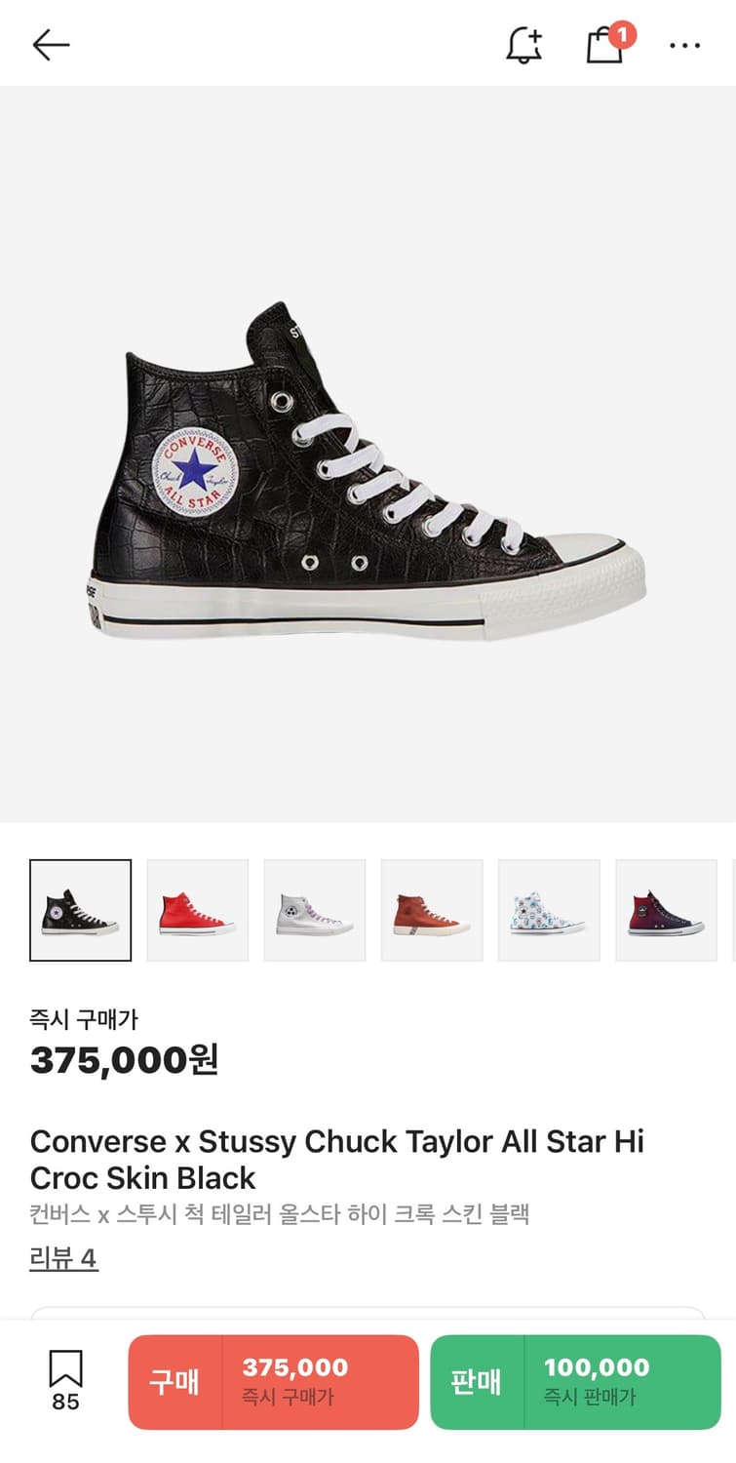Select the white patterned sneaker thumbnail
736x1463 pixels.
[549, 910]
